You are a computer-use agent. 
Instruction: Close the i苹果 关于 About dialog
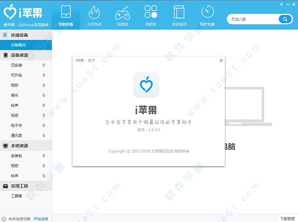coord(221,61)
